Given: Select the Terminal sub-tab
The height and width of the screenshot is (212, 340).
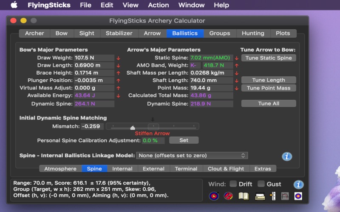Looking at the screenshot, I should [x=186, y=169].
